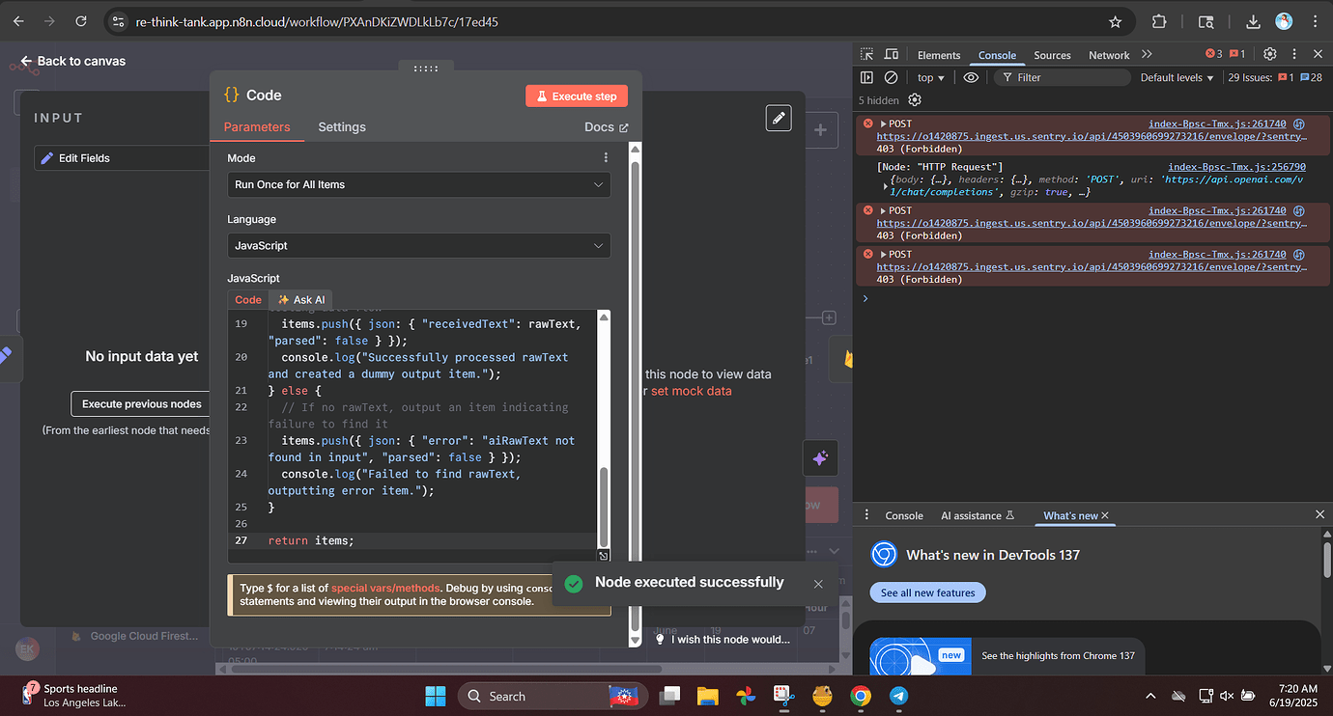Image resolution: width=1333 pixels, height=716 pixels.
Task: Click the set mock data link
Action: 692,391
